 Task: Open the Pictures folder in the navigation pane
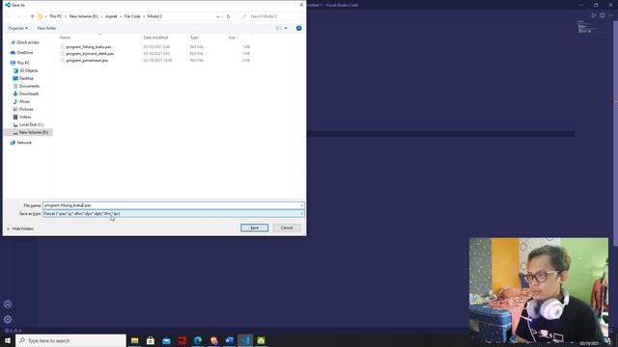[x=26, y=109]
